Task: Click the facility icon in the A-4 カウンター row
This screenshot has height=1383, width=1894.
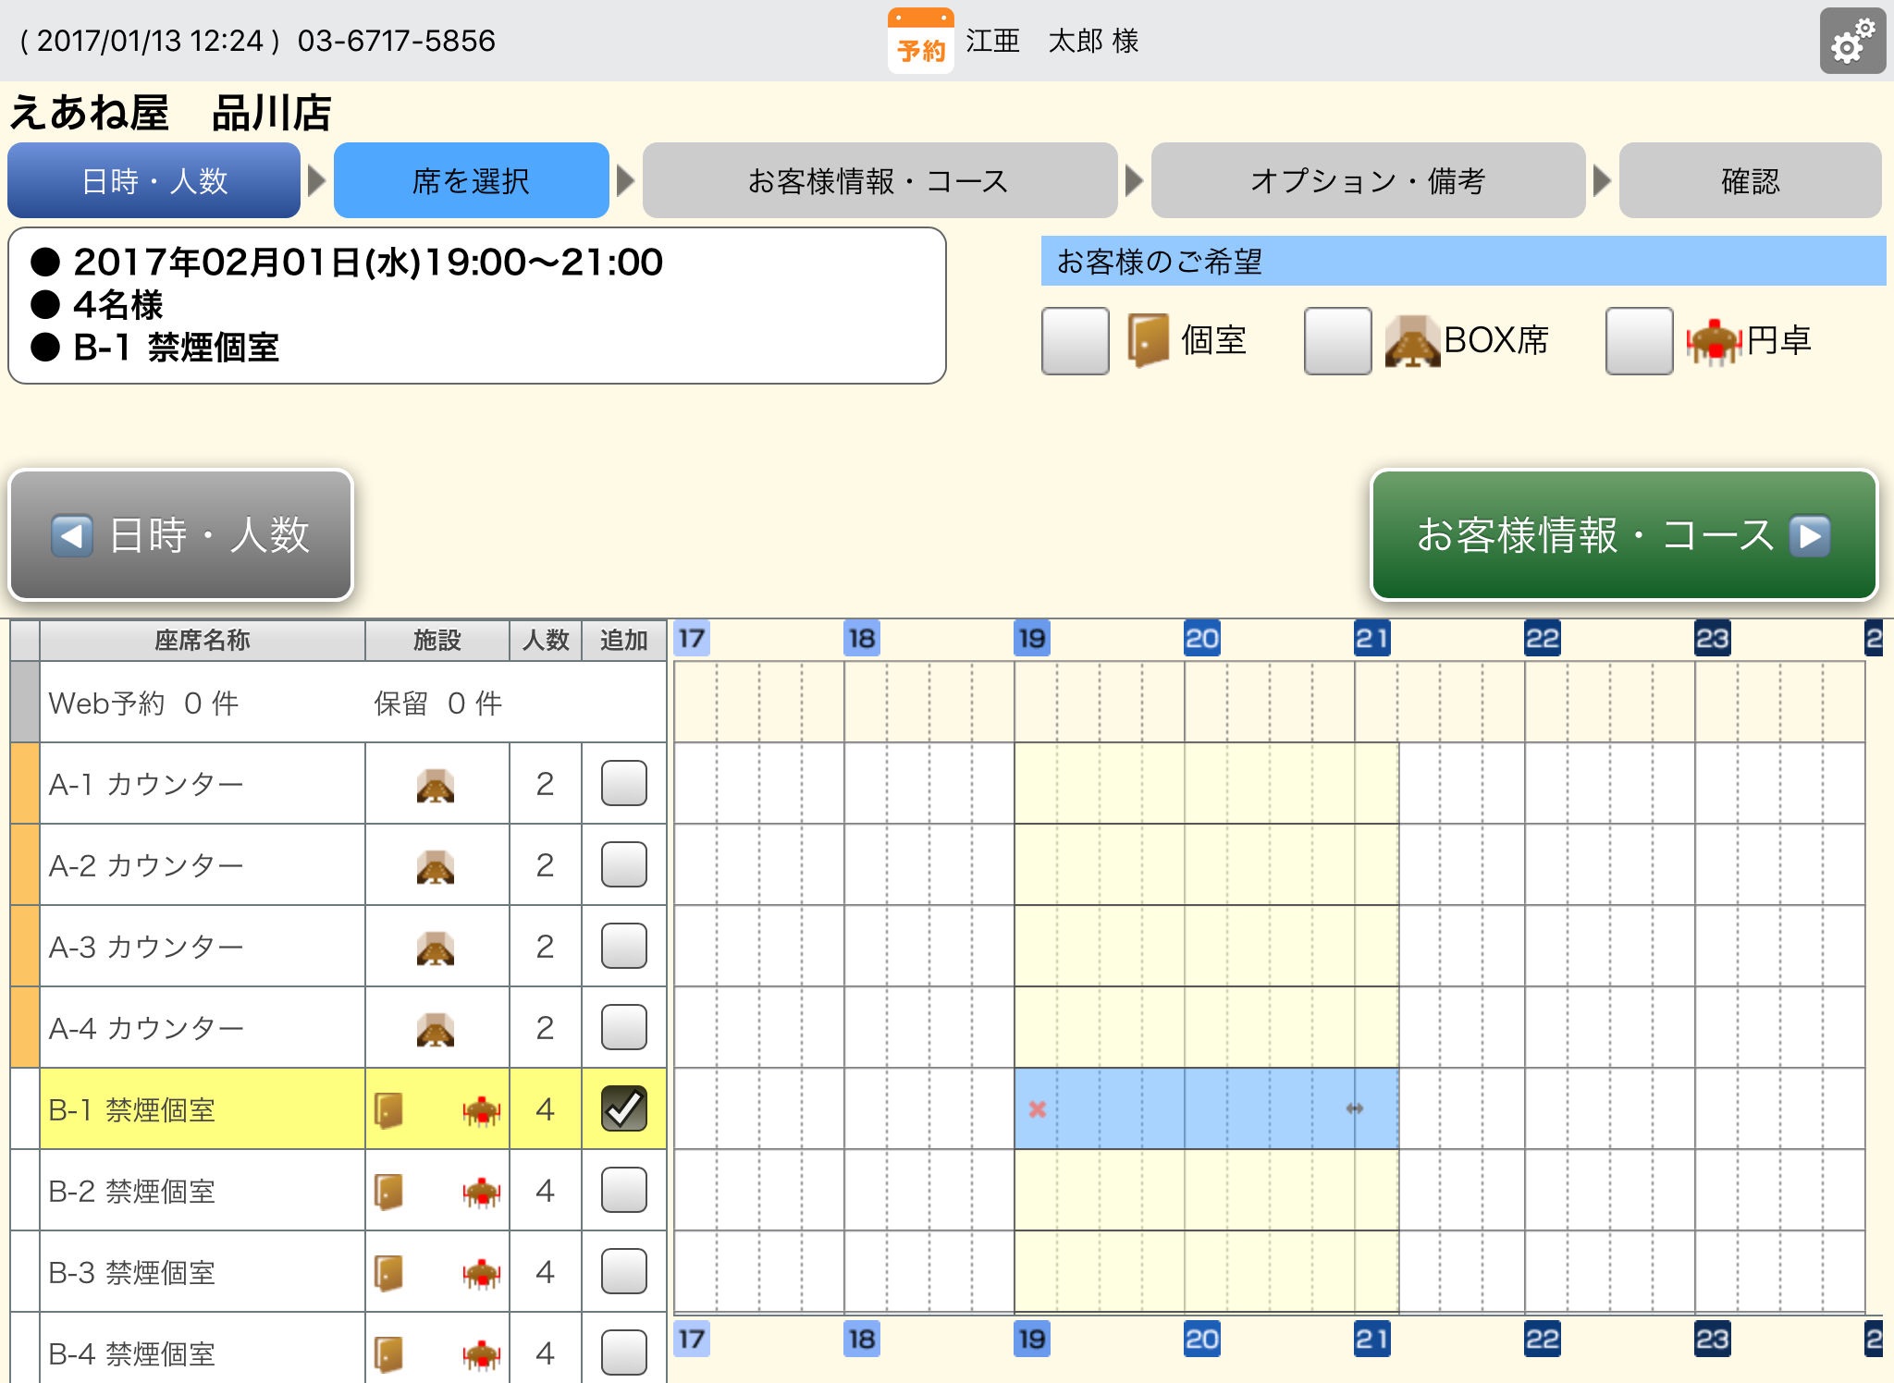Action: [436, 1029]
